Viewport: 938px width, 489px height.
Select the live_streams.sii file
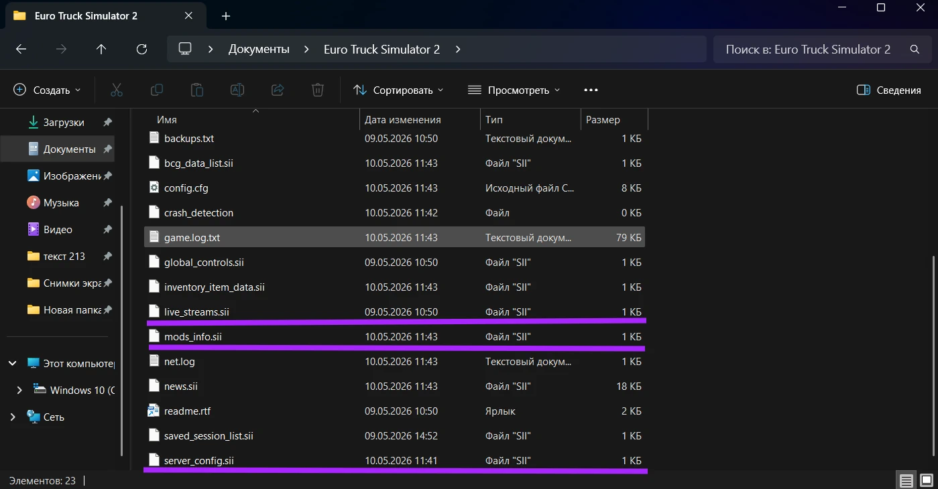[x=394, y=311]
